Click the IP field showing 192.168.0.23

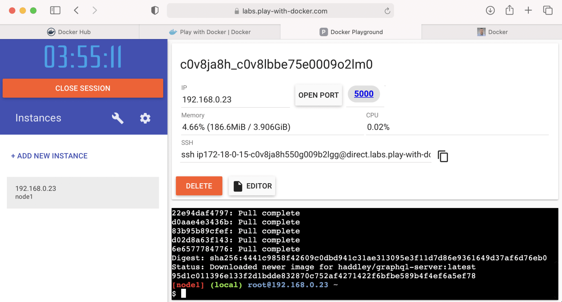[x=235, y=99]
